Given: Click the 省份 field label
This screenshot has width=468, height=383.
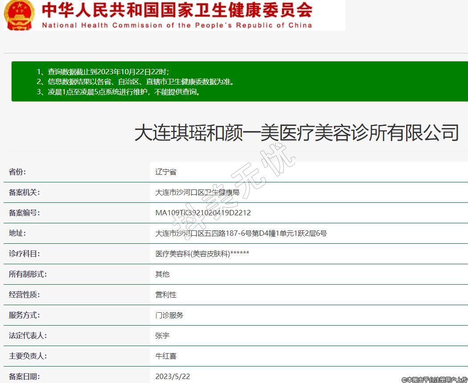Looking at the screenshot, I should 17,172.
